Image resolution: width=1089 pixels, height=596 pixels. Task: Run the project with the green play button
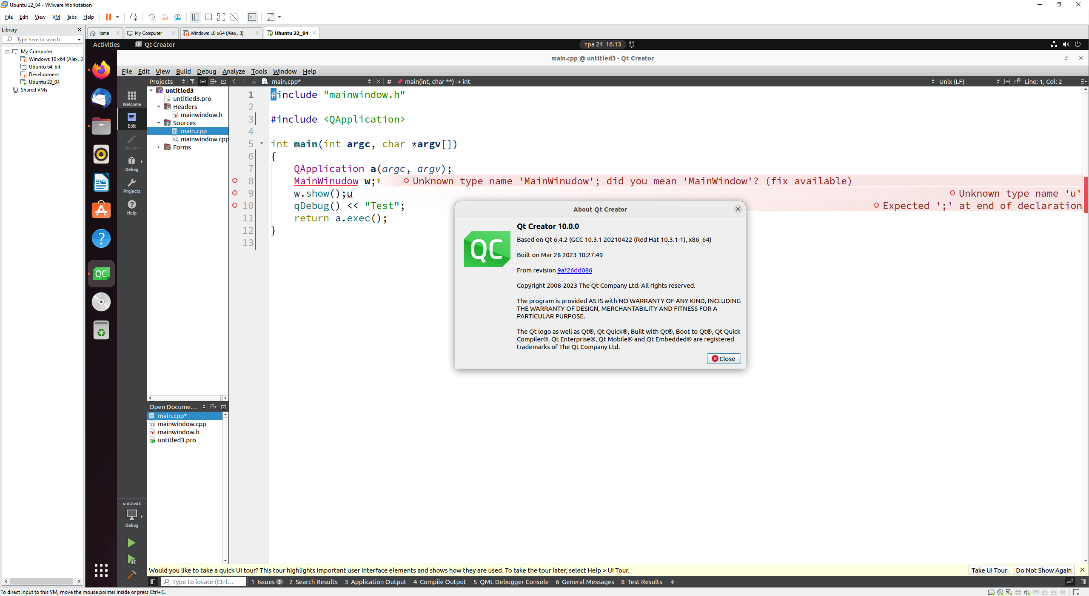point(131,543)
